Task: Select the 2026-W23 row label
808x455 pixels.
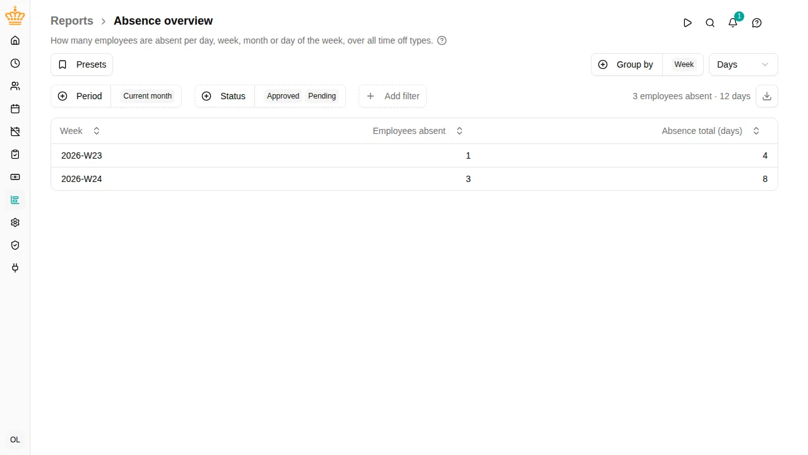Action: pos(81,155)
